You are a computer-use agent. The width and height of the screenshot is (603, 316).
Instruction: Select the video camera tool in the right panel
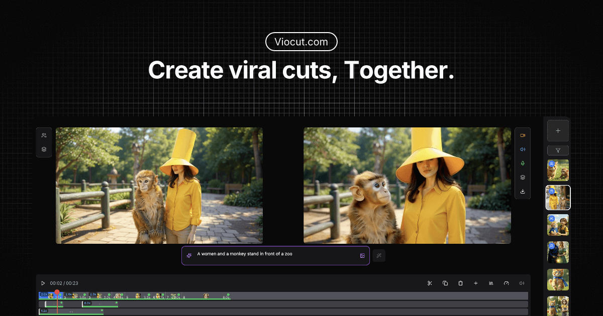tap(523, 135)
